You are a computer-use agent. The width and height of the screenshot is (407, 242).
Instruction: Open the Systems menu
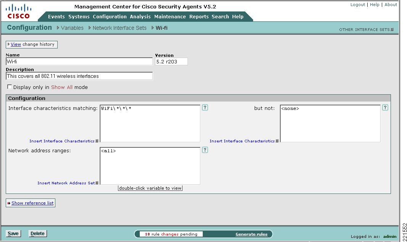click(79, 16)
